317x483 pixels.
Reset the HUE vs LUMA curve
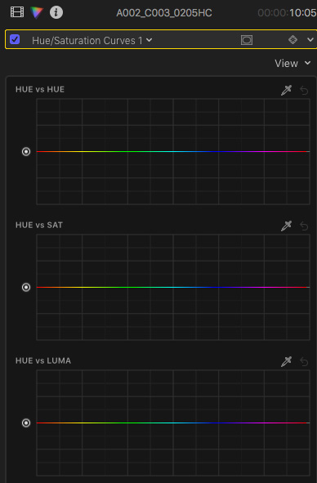tap(304, 361)
